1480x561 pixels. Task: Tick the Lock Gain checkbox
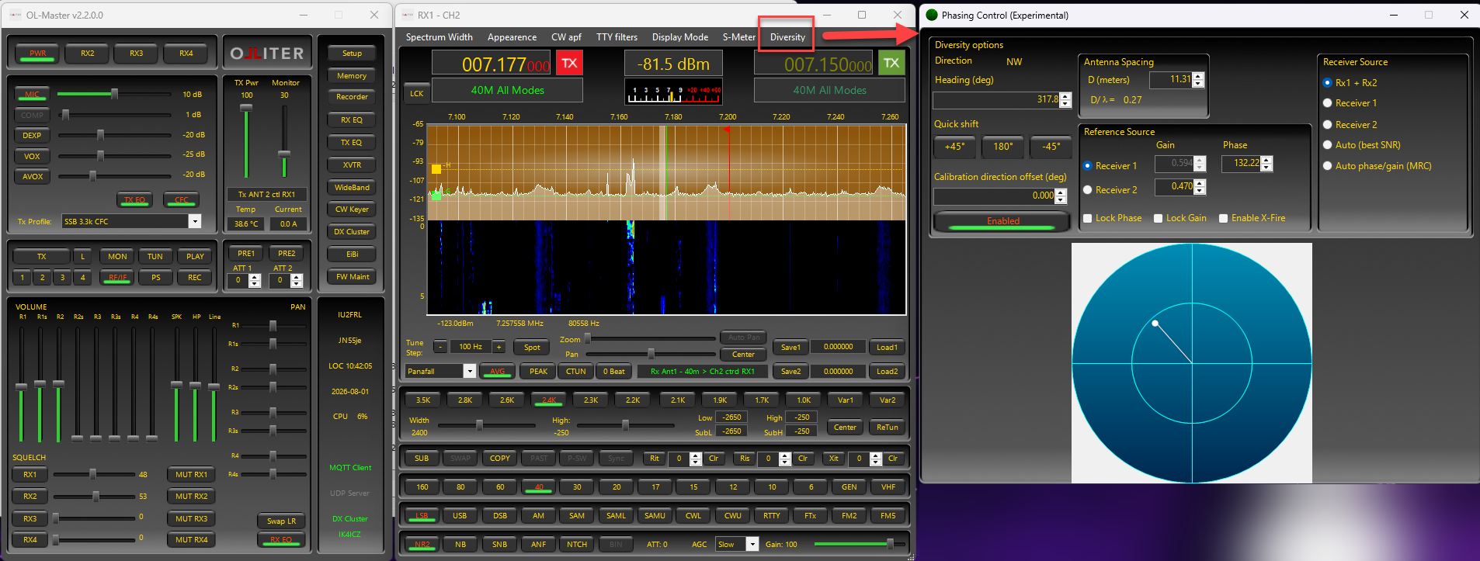tap(1159, 219)
